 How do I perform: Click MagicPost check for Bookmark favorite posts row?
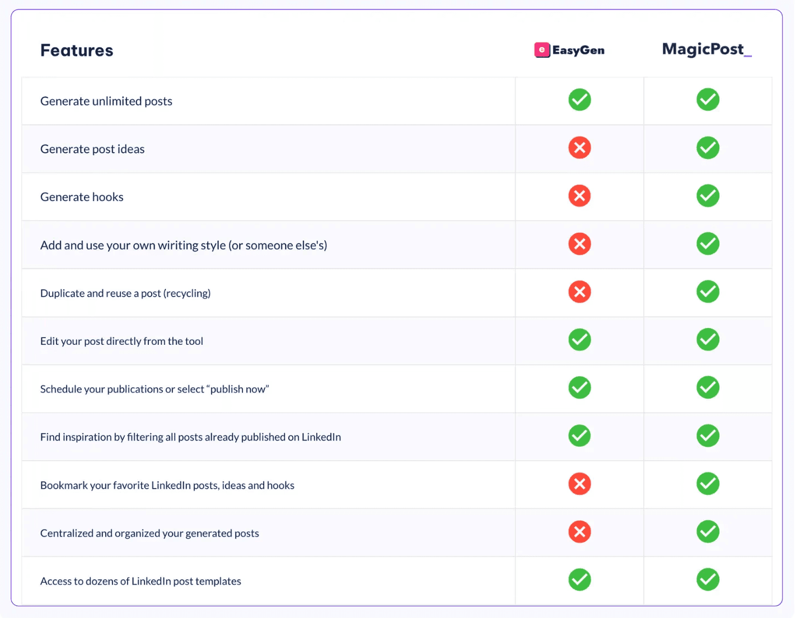click(708, 484)
